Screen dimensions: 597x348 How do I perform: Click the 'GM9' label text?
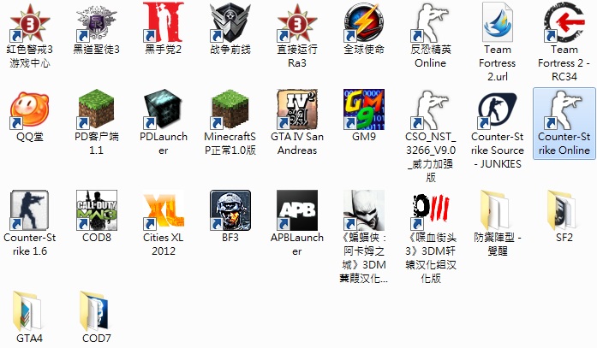point(364,137)
